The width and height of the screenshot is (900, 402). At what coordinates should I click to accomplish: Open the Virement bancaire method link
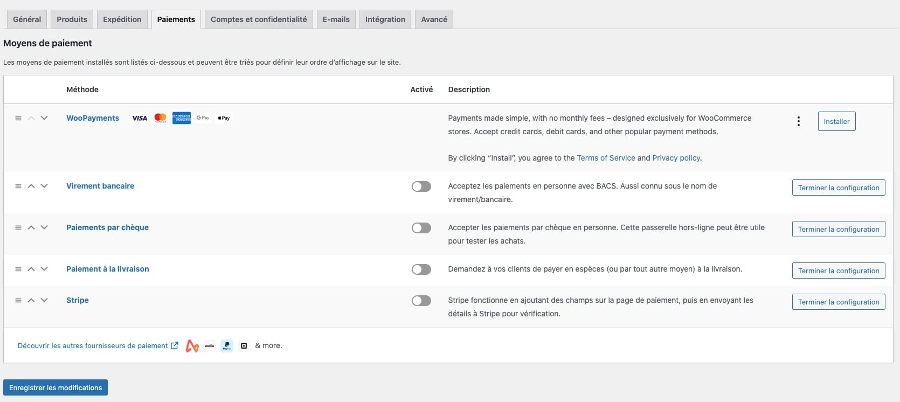pyautogui.click(x=100, y=186)
